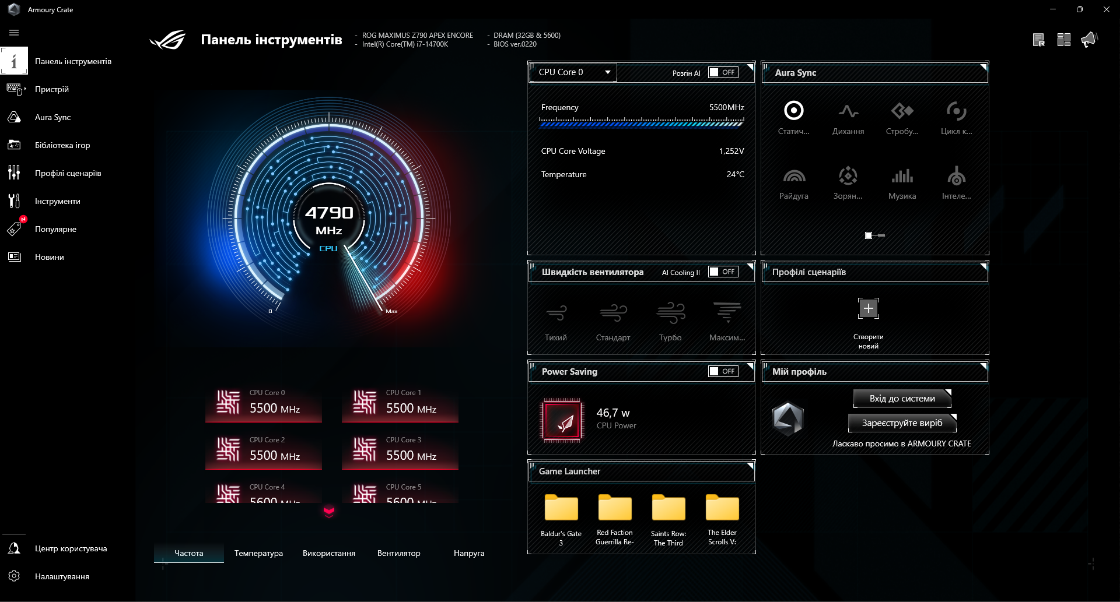Open the Новини section
The height and width of the screenshot is (602, 1120).
[49, 256]
